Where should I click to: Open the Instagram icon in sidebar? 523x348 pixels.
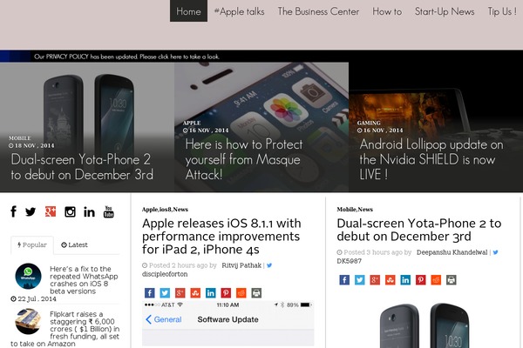point(70,211)
